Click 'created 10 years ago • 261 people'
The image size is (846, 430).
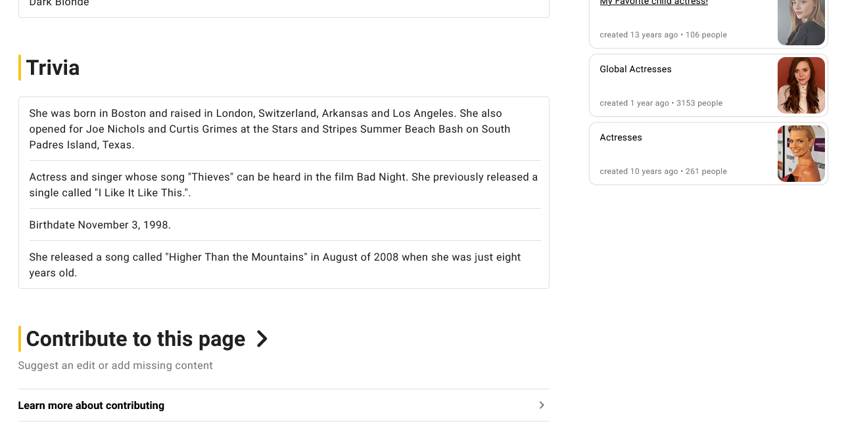pos(663,171)
